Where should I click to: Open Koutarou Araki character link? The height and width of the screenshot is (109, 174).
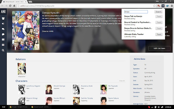coord(87,86)
